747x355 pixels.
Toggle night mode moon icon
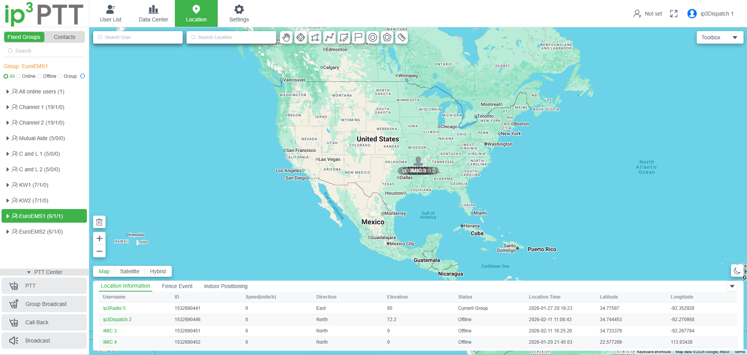pyautogui.click(x=737, y=271)
